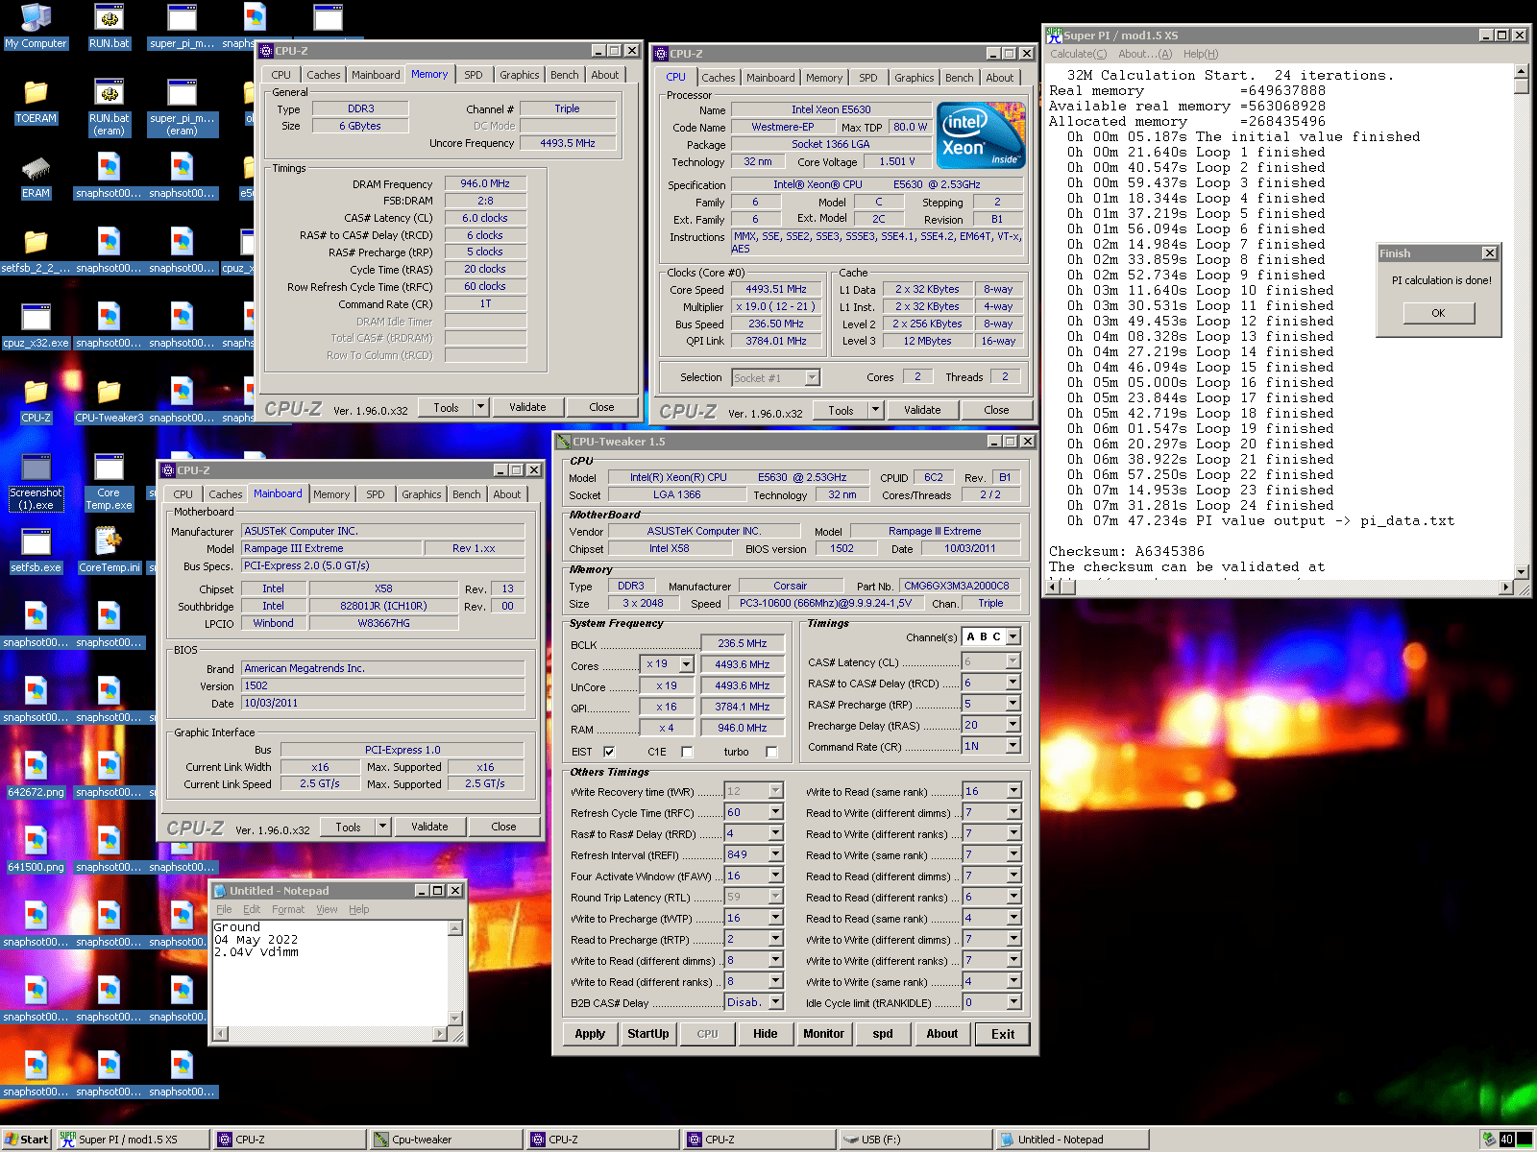Screen dimensions: 1537x1152
Task: Open the Format menu in Notepad
Action: [x=287, y=909]
